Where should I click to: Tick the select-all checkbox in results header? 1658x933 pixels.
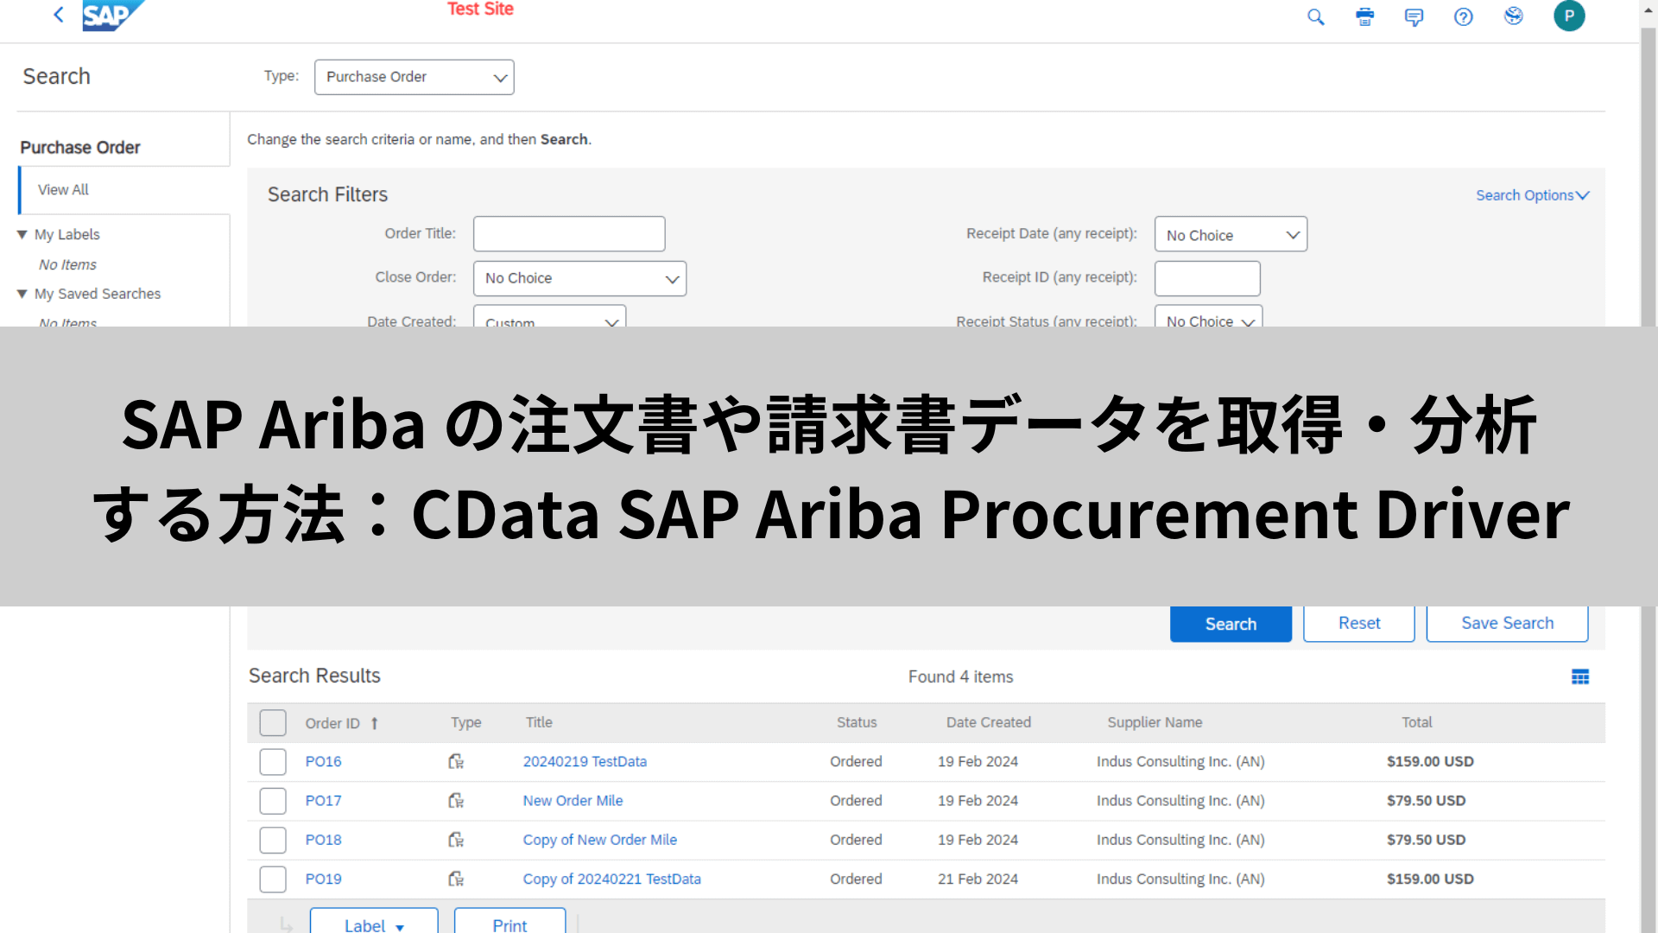point(273,723)
